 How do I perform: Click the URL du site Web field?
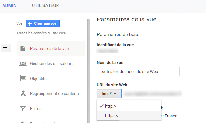point(163,94)
